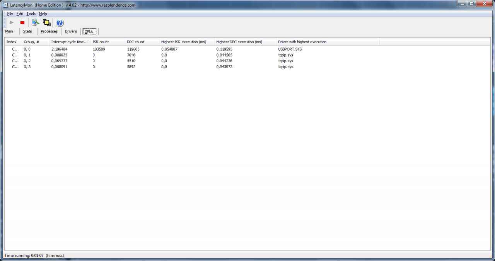The width and height of the screenshot is (495, 261).
Task: Click DPC count value 5892
Action: coord(131,67)
